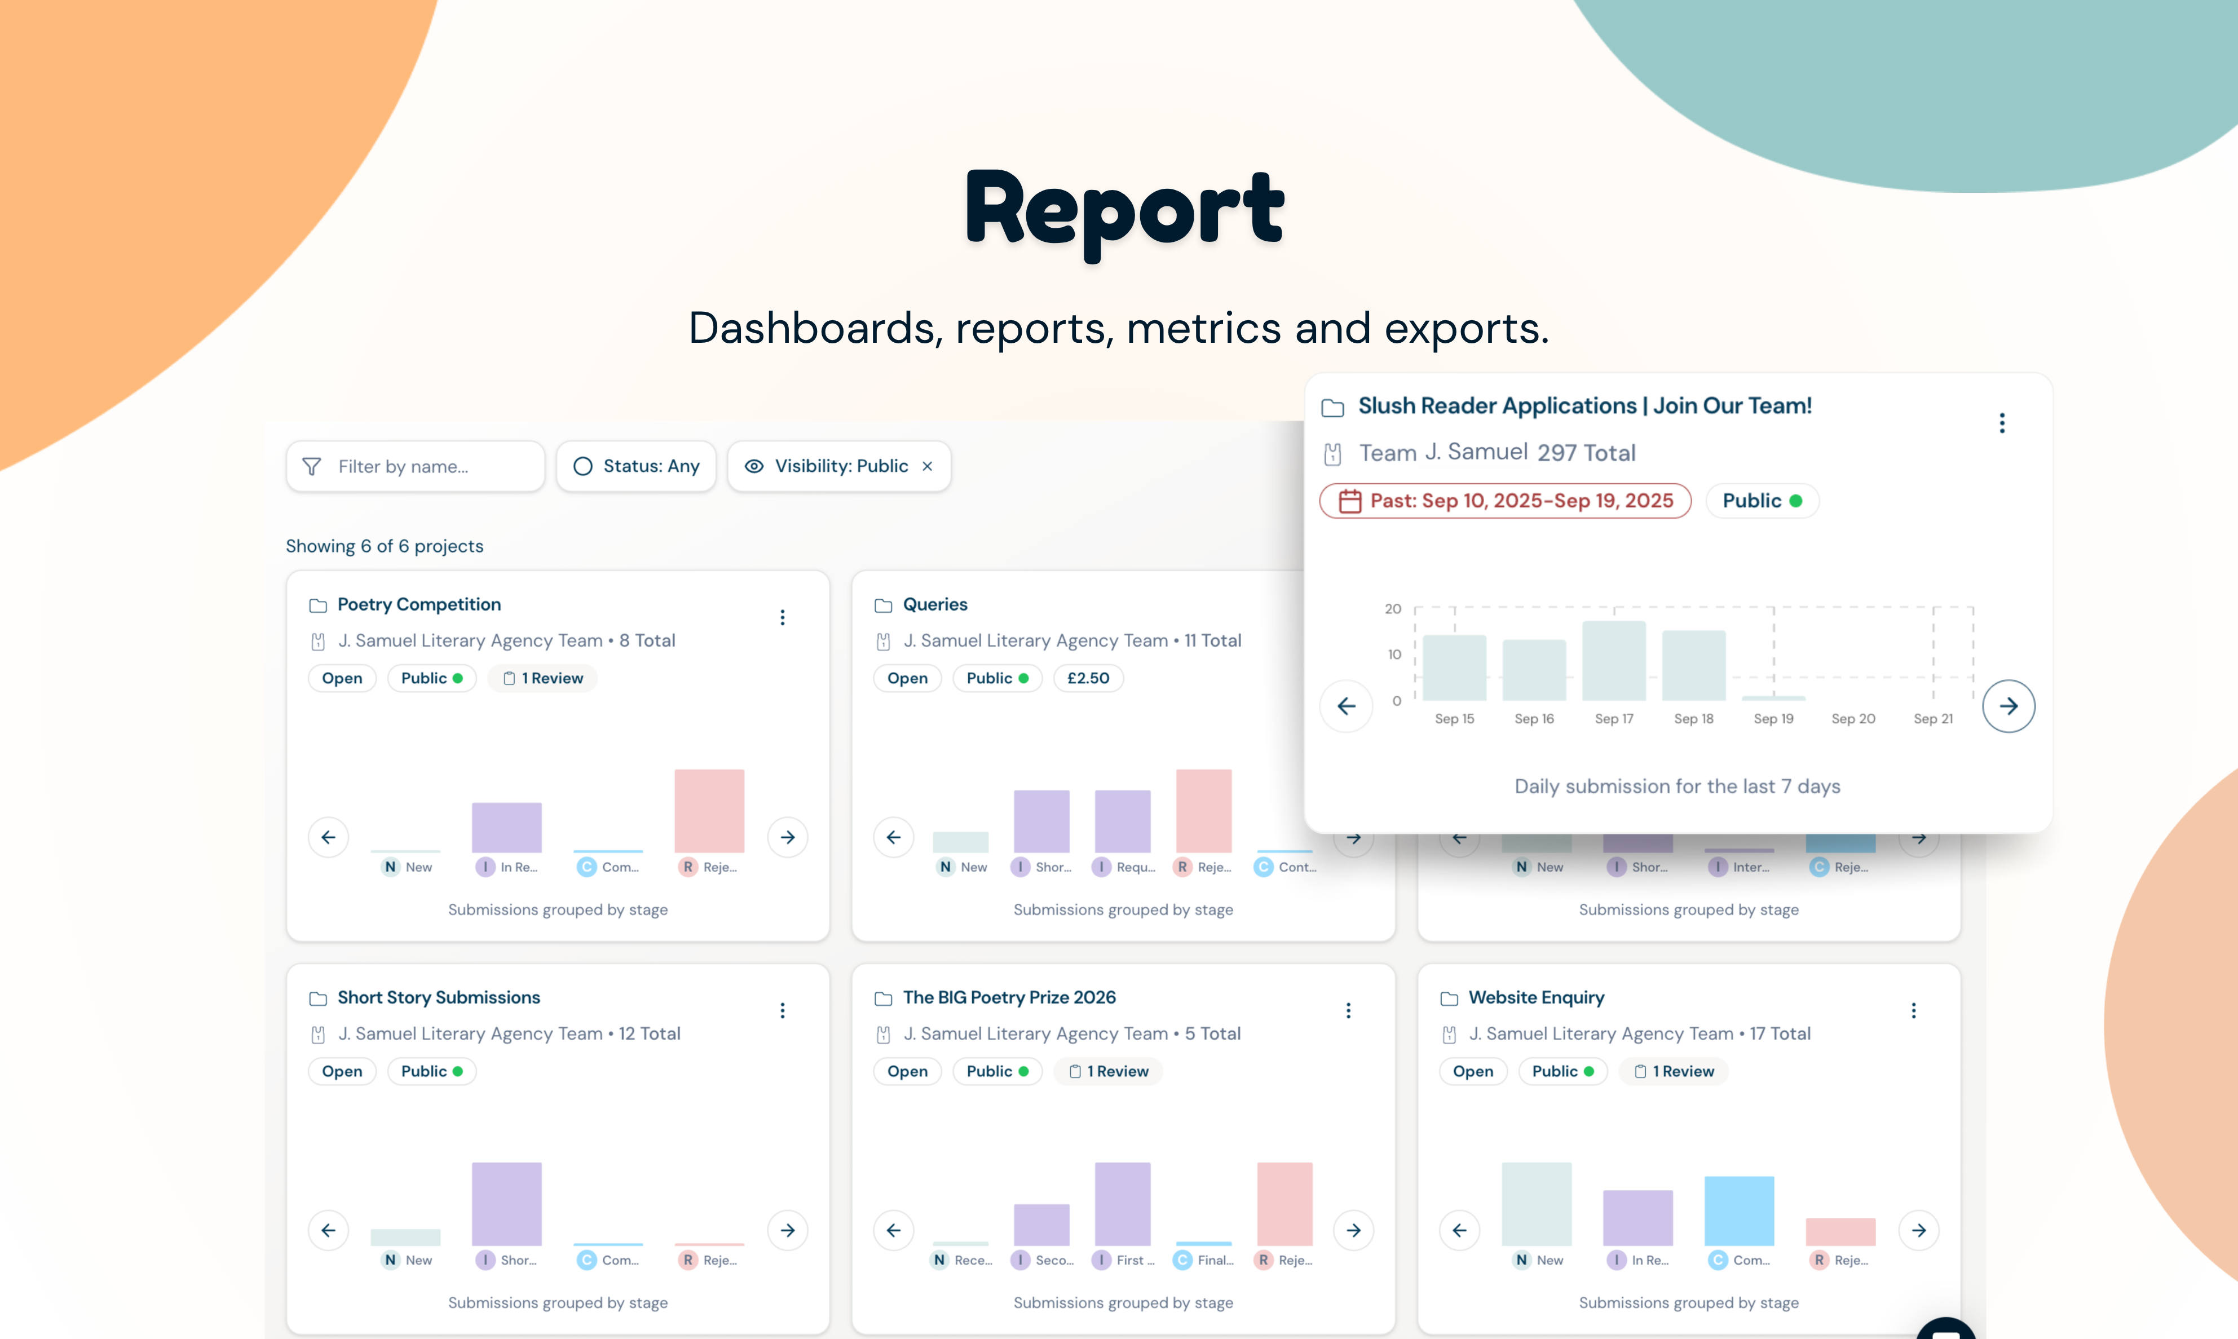The height and width of the screenshot is (1339, 2238).
Task: Open kebab menu on The BIG Poetry Prize card
Action: pos(1348,1010)
